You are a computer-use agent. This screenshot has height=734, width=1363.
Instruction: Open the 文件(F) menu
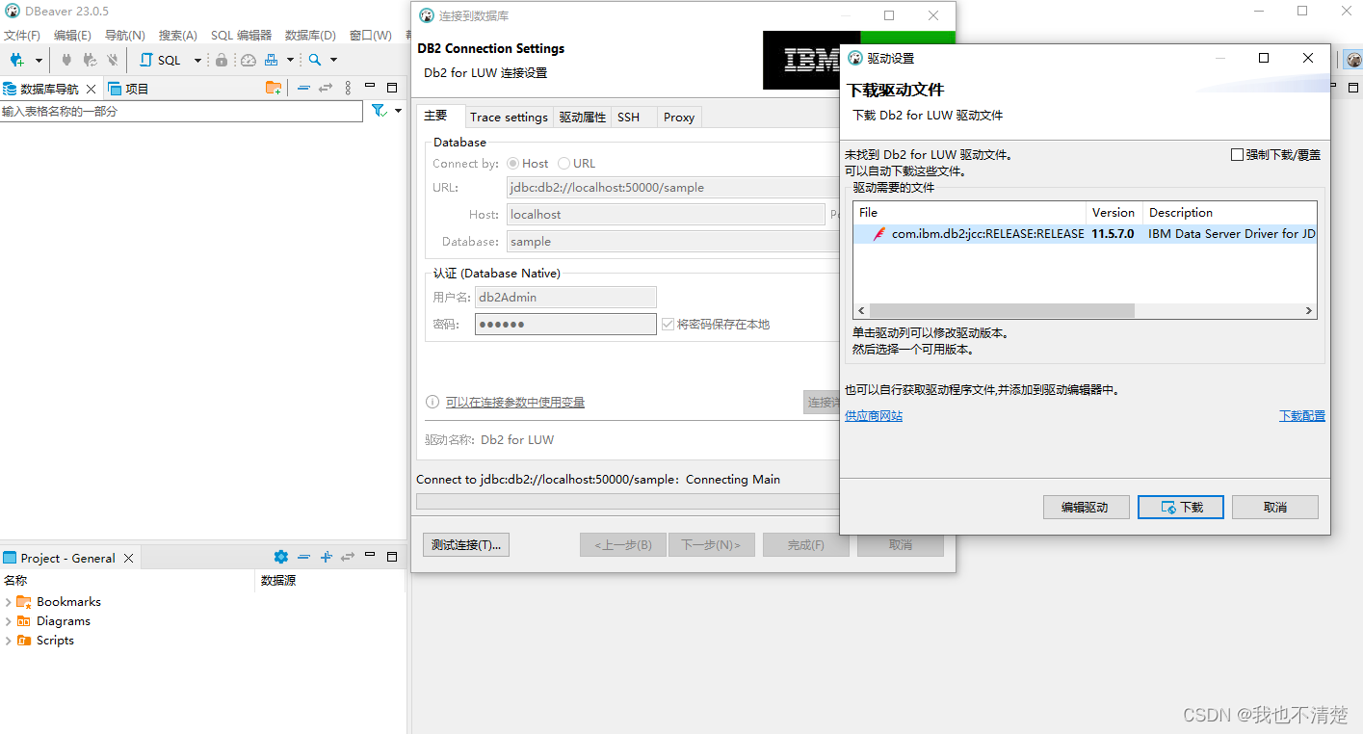coord(22,35)
